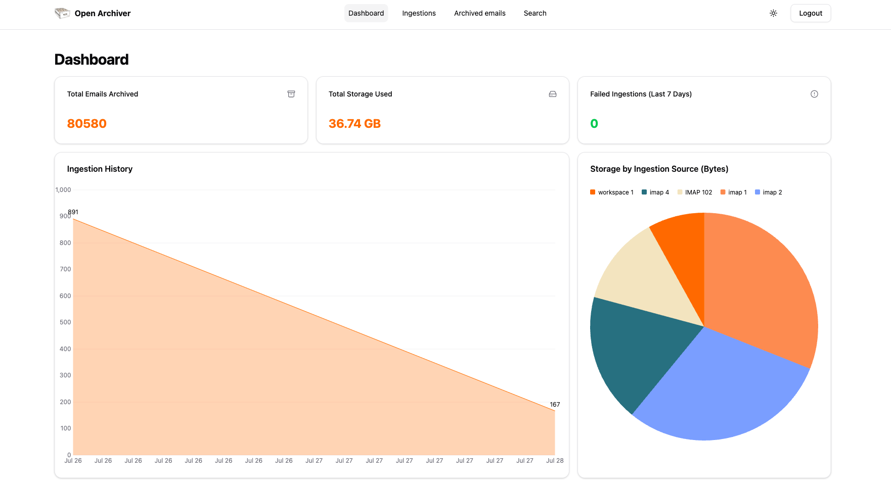
Task: Toggle light/dark theme with the sun icon
Action: pyautogui.click(x=773, y=13)
